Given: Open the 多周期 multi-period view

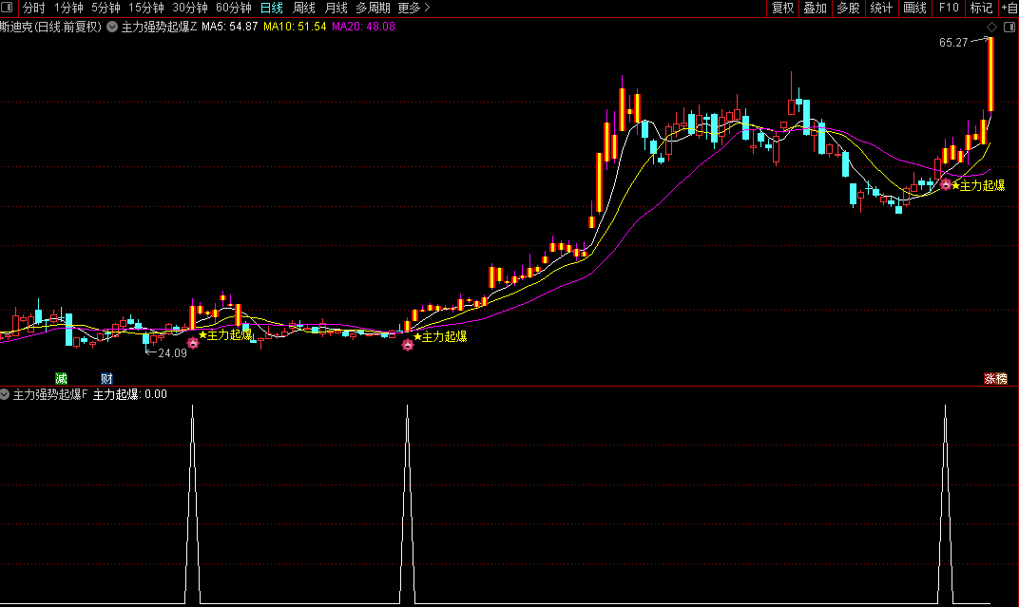Looking at the screenshot, I should [373, 8].
